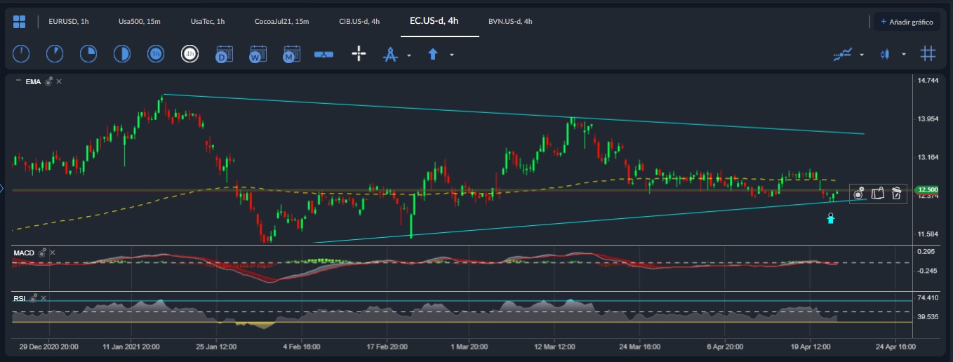
Task: Click the 14.744 price axis label
Action: 928,81
